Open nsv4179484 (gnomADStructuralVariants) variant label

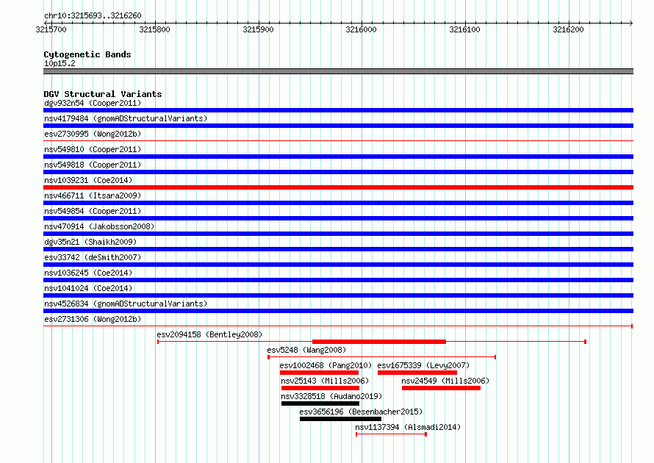[126, 118]
